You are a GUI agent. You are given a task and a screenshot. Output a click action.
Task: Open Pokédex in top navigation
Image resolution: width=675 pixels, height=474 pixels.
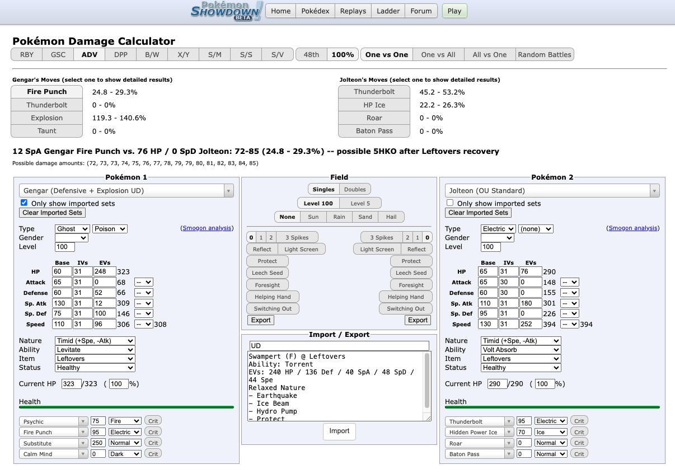coord(316,11)
